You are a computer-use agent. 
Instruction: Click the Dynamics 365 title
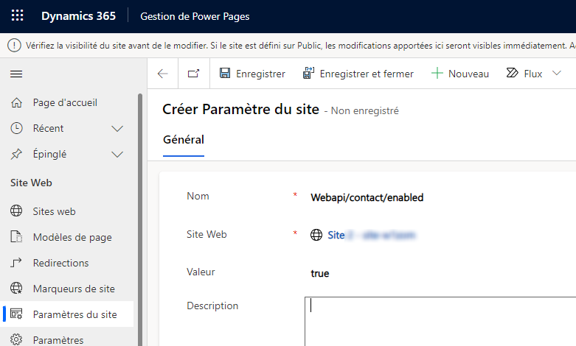click(x=79, y=16)
